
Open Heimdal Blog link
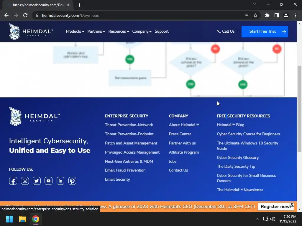coord(231,125)
